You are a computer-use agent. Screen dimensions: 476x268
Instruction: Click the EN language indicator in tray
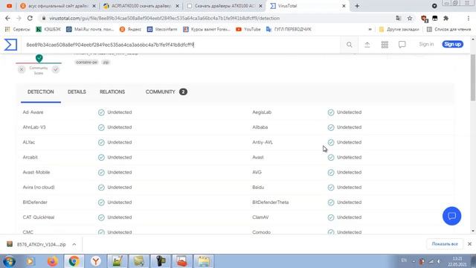(x=404, y=261)
